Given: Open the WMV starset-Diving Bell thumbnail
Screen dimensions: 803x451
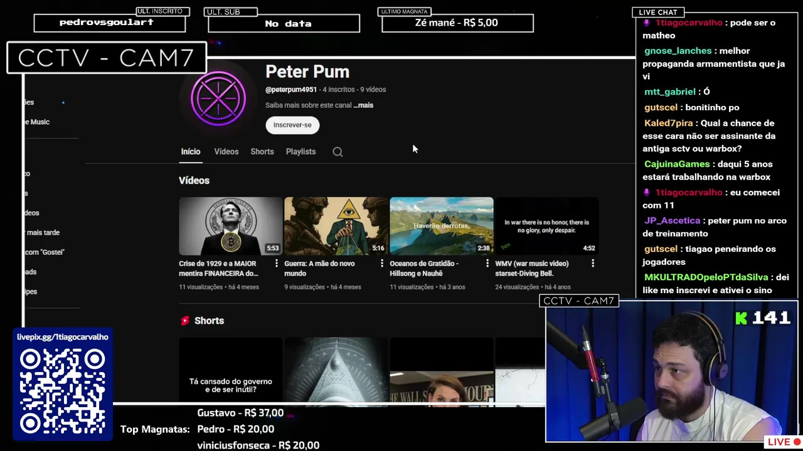Looking at the screenshot, I should (x=547, y=226).
